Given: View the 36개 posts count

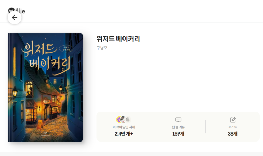Looking at the screenshot, I should tap(233, 134).
